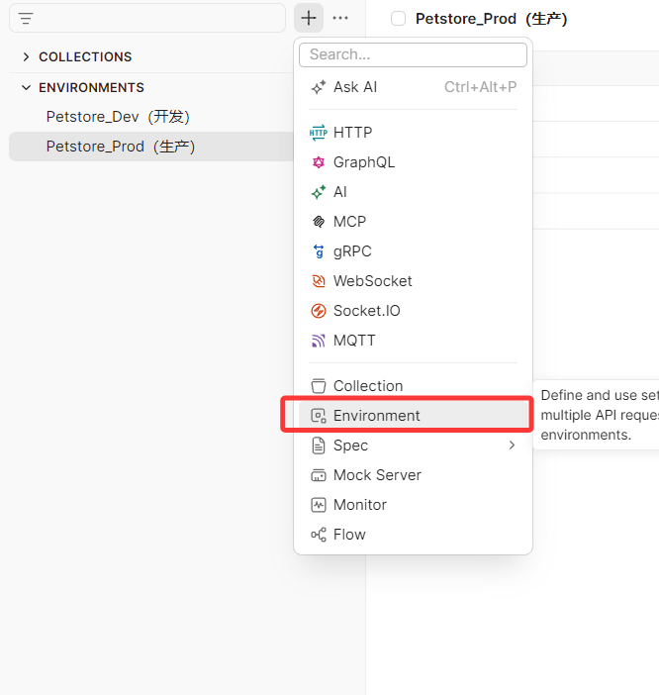Screen dimensions: 659x695
Task: Click the Flow nodes icon
Action: click(319, 535)
